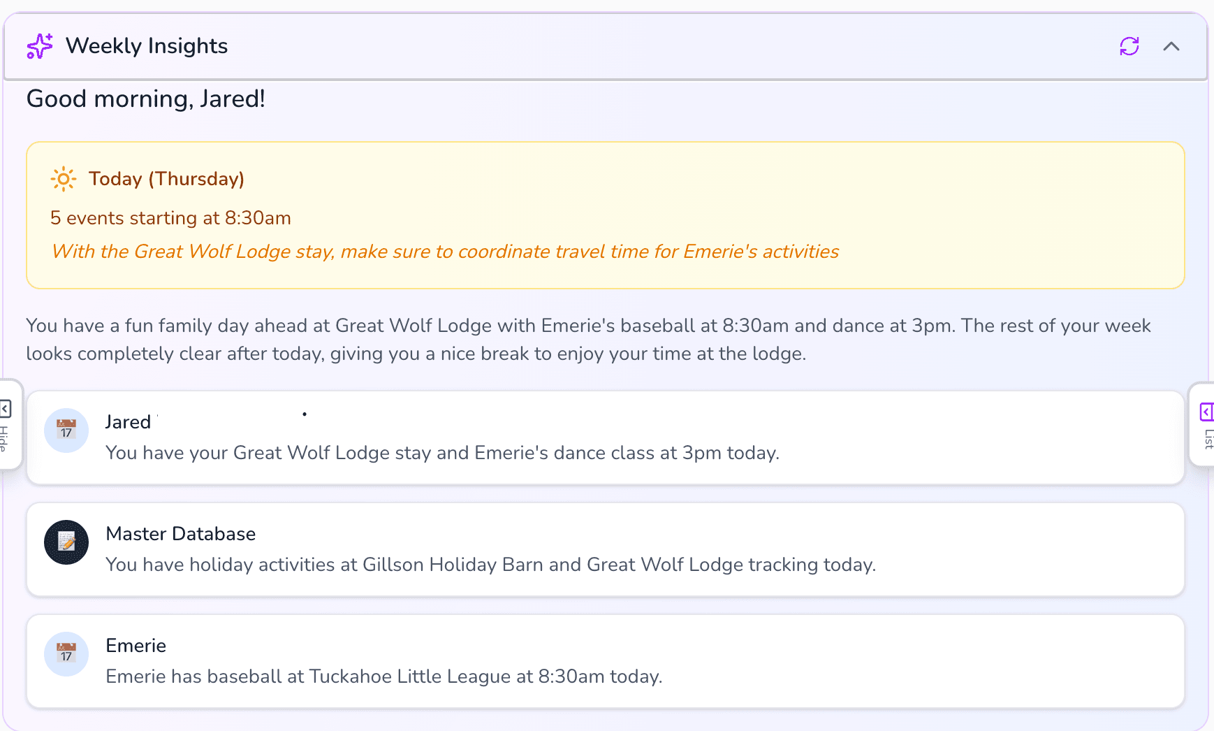Viewport: 1214px width, 731px height.
Task: Click the sparkle icon beside Weekly Insights
Action: click(39, 46)
